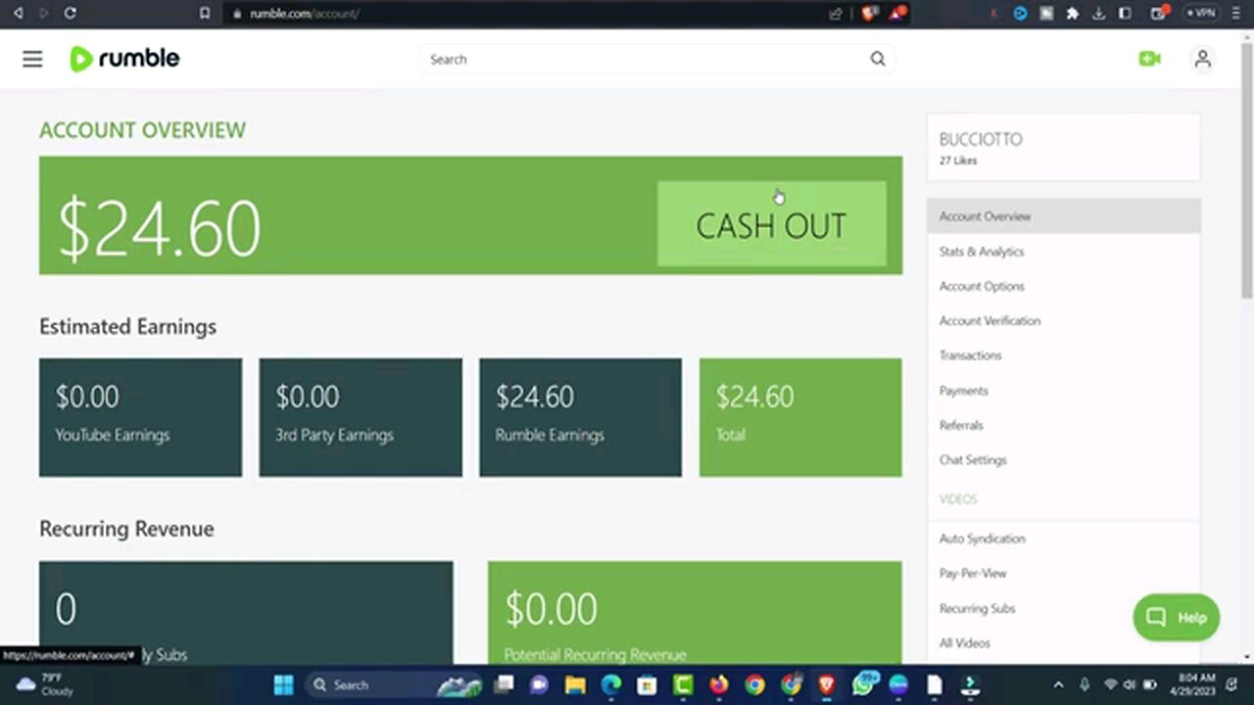This screenshot has width=1254, height=705.
Task: Click the Rumble logo
Action: click(x=124, y=59)
